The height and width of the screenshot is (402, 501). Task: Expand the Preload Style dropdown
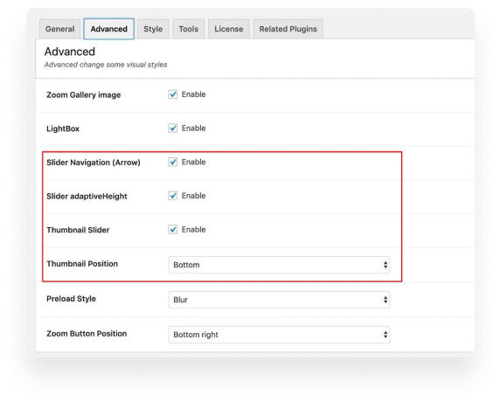click(x=279, y=300)
